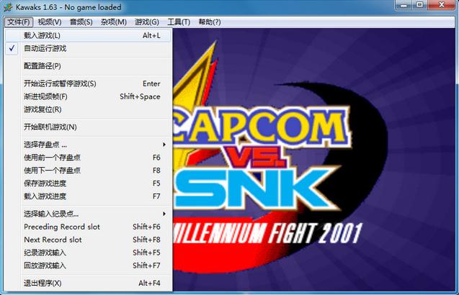Open the 游戏(G) menu
The image size is (459, 295).
(x=147, y=22)
